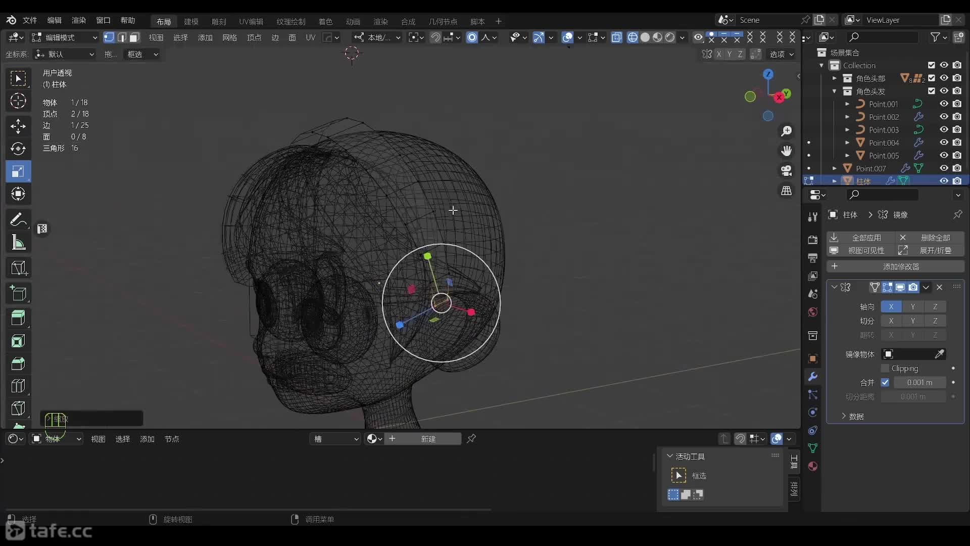970x546 pixels.
Task: Enable rendered viewport shading
Action: (x=670, y=37)
